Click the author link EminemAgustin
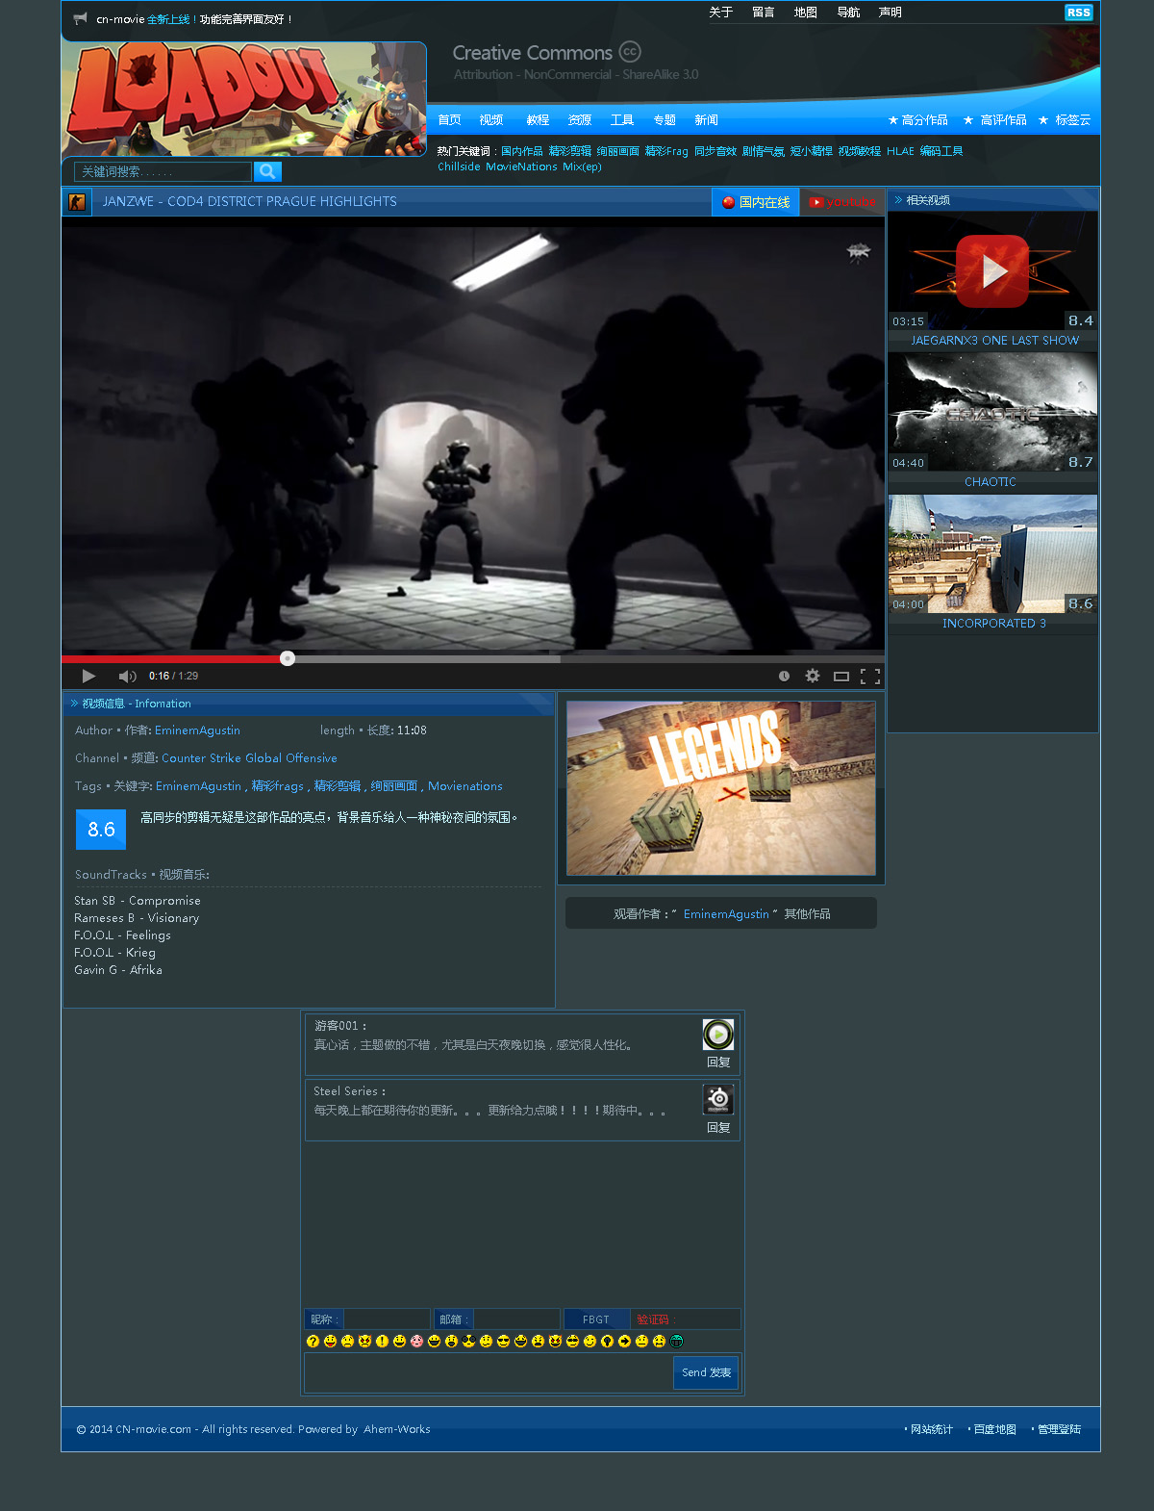 click(197, 730)
